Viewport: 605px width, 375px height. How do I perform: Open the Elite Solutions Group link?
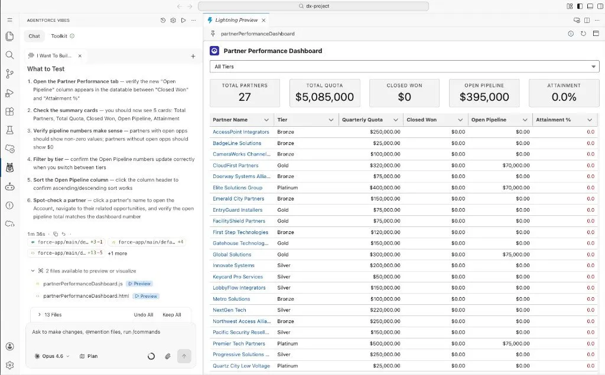tap(238, 187)
